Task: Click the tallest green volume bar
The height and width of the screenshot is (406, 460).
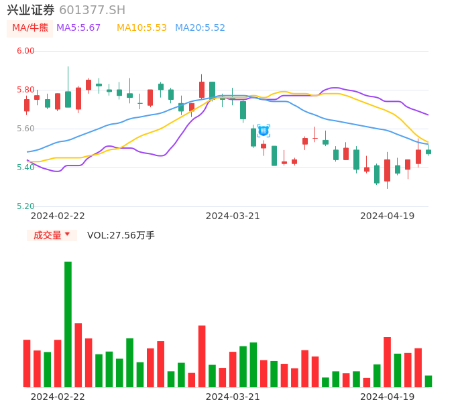Action: 68,324
